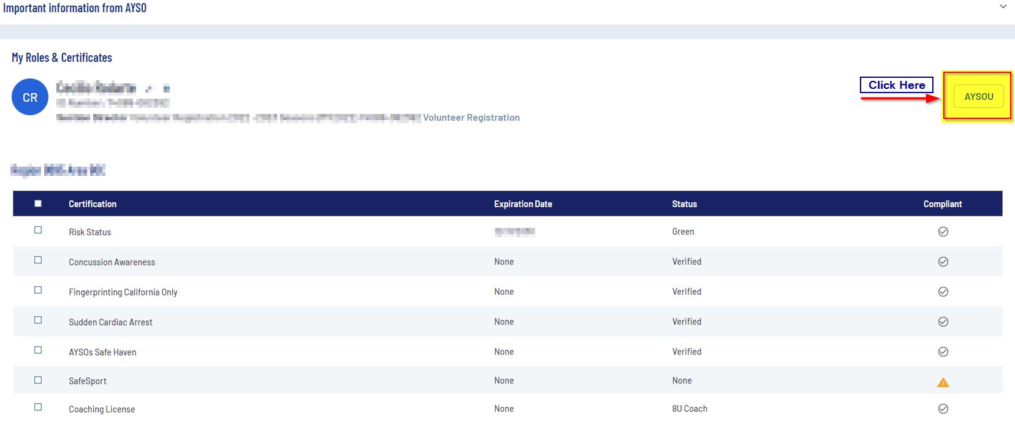Click the Coaching License compliant checkmark icon

(x=943, y=409)
